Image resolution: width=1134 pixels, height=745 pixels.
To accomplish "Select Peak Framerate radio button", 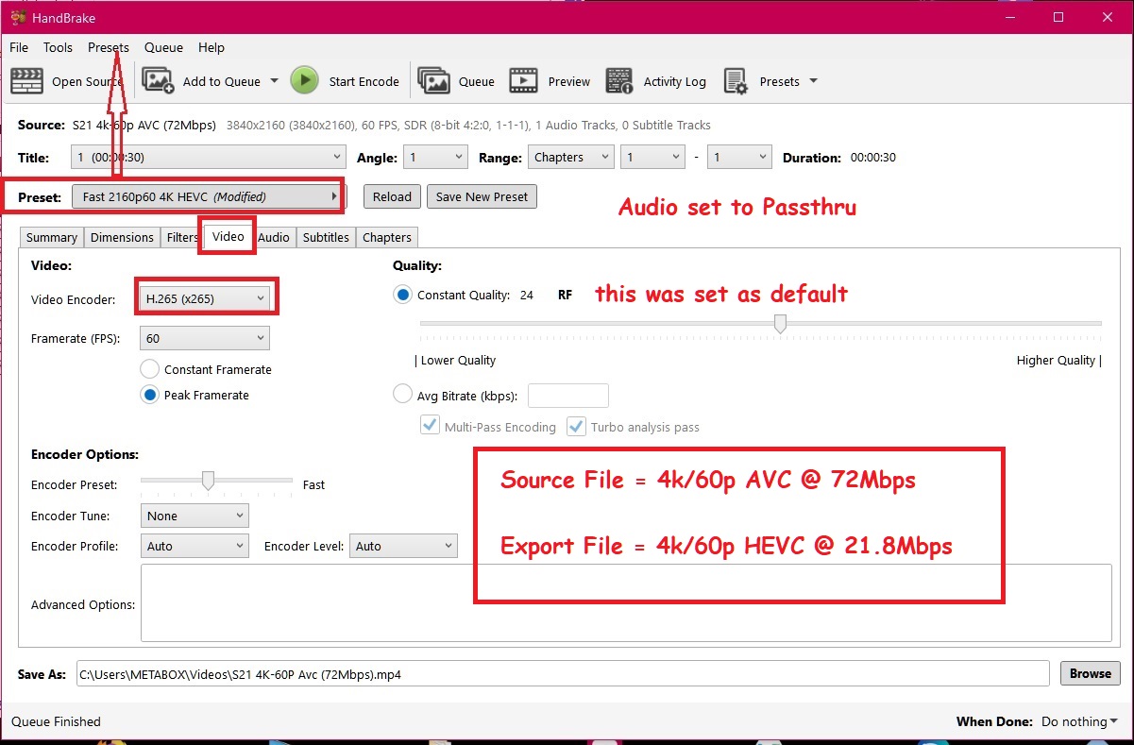I will pyautogui.click(x=149, y=395).
